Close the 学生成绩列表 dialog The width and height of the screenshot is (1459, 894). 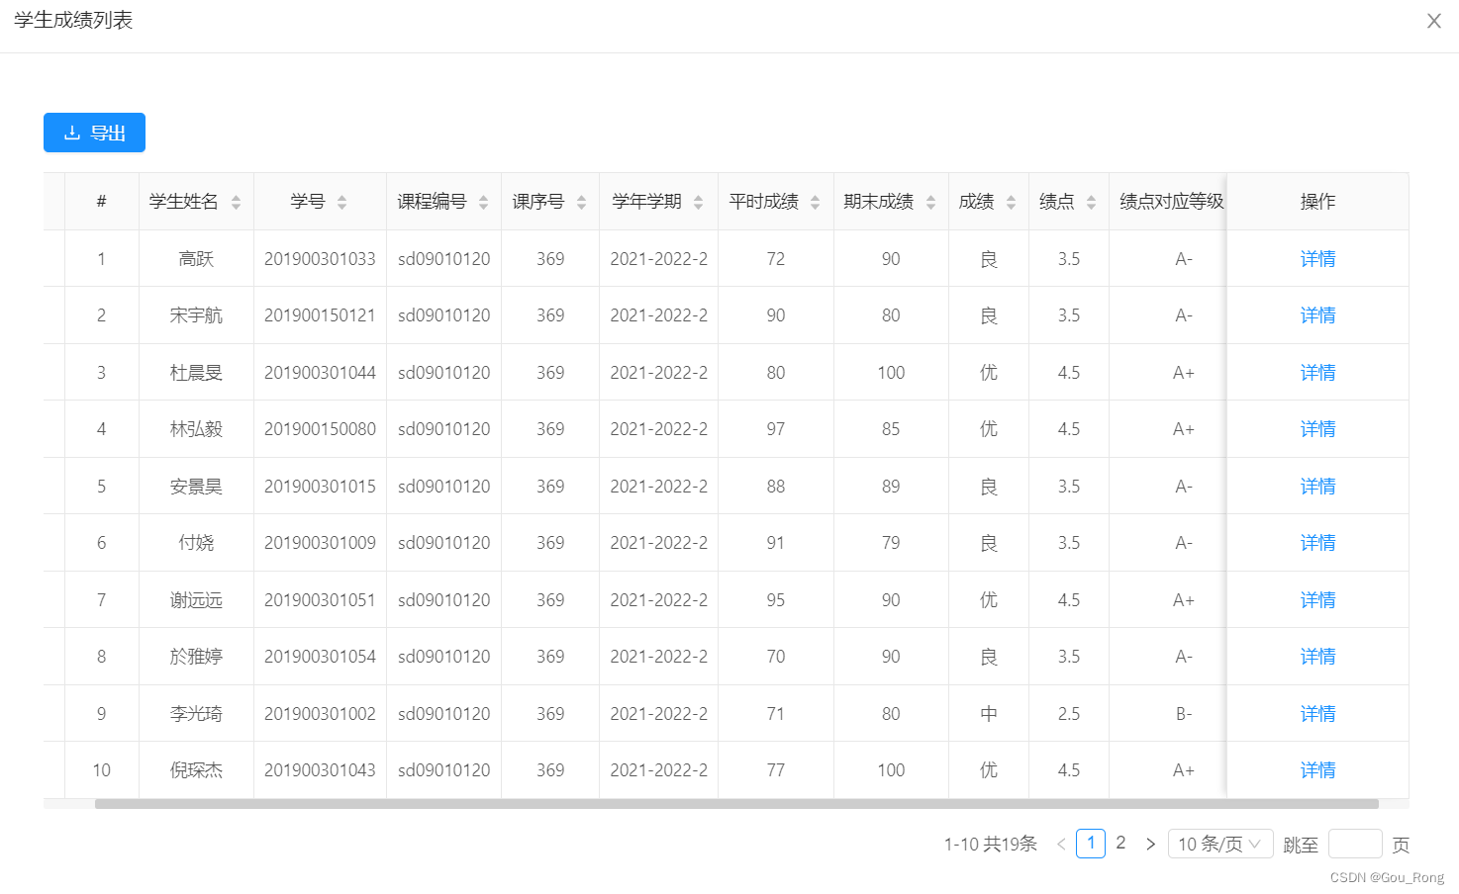[x=1433, y=21]
